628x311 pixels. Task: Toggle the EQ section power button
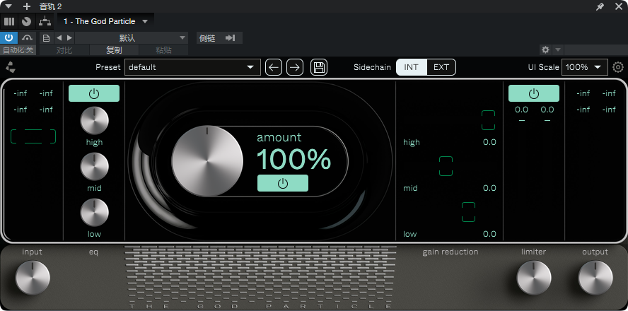[x=94, y=94]
